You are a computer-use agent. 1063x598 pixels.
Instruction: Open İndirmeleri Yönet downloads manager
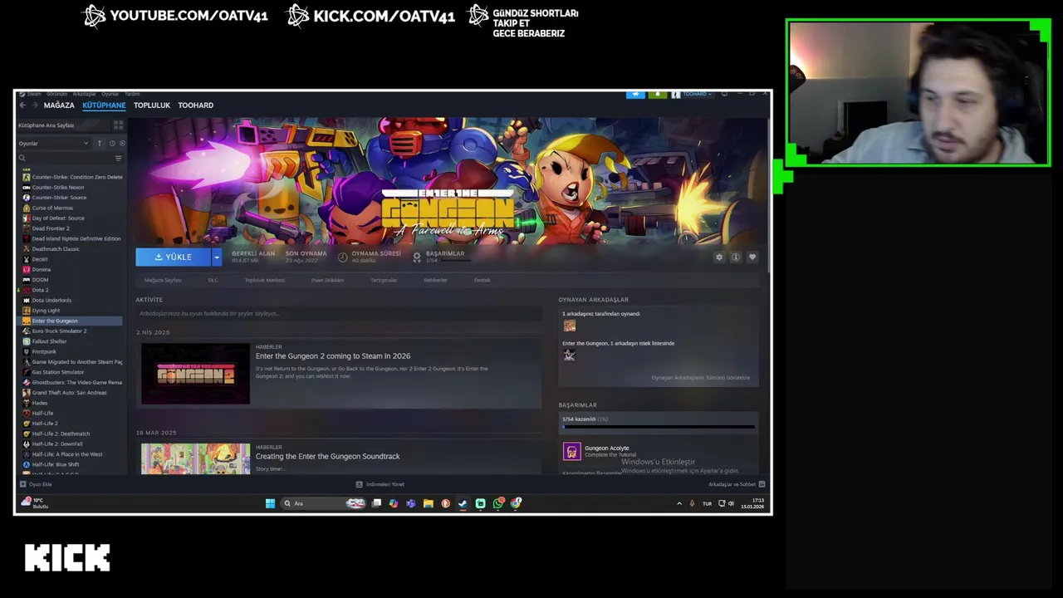pos(380,484)
